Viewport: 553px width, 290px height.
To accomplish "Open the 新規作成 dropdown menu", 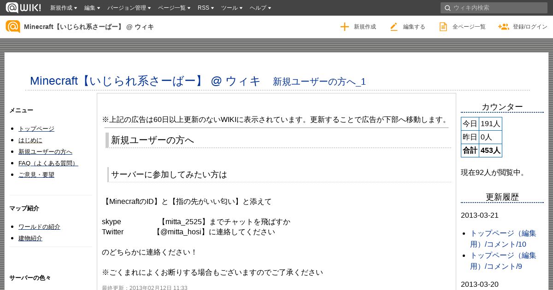I will (64, 8).
